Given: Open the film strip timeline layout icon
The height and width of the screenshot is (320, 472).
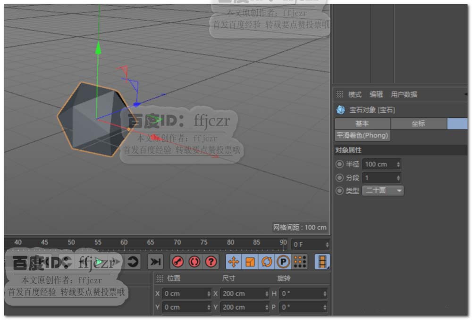Looking at the screenshot, I should (322, 262).
